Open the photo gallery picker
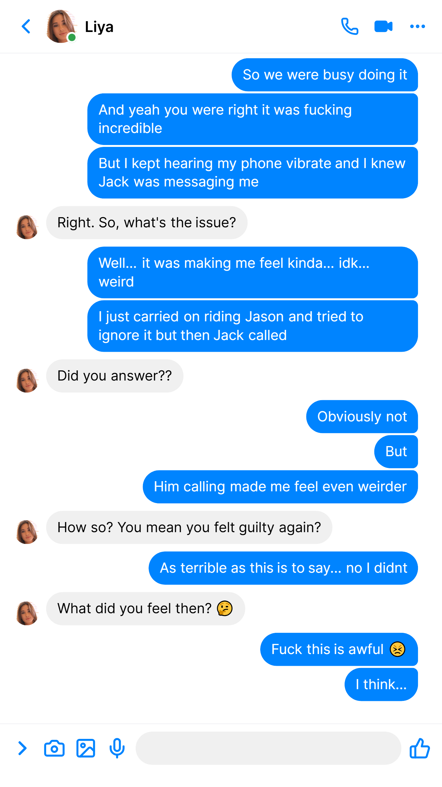 coord(86,748)
